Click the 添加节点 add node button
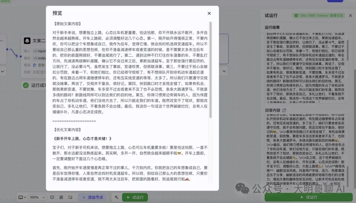This screenshot has width=356, height=203. 93,197
